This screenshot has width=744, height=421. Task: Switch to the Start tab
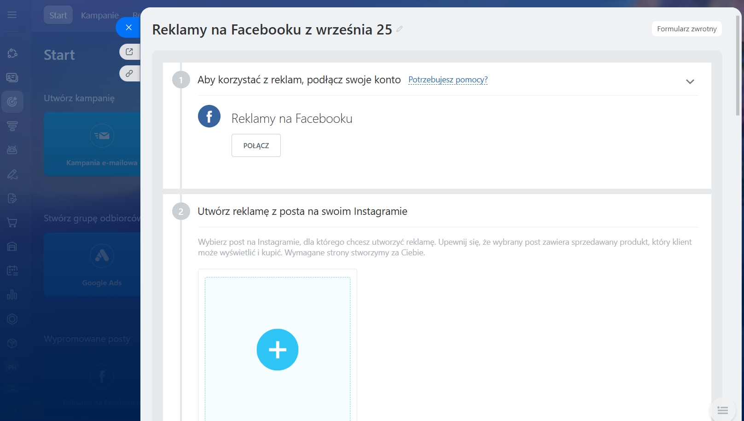pos(58,15)
